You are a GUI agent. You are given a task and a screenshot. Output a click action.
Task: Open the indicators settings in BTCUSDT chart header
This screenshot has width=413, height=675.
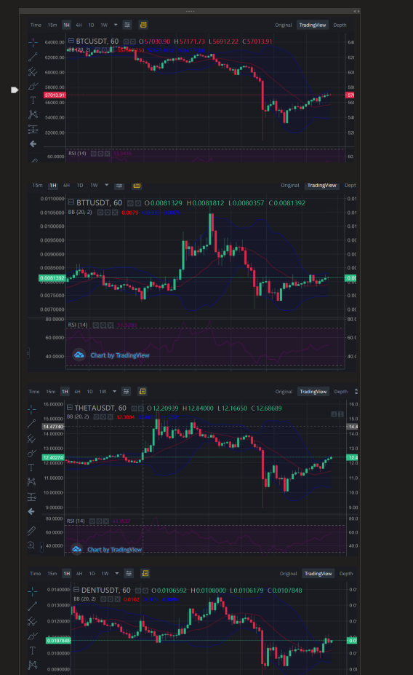tap(127, 25)
